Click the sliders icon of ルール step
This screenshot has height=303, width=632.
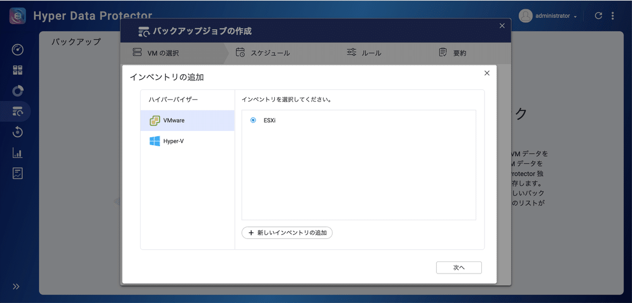coord(351,52)
